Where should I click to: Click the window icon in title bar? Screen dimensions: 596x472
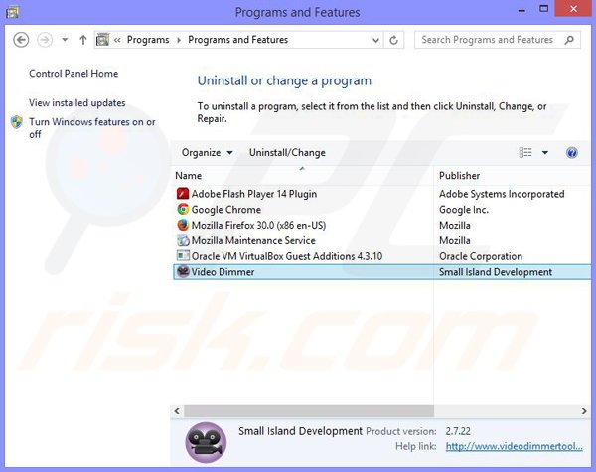pyautogui.click(x=13, y=13)
